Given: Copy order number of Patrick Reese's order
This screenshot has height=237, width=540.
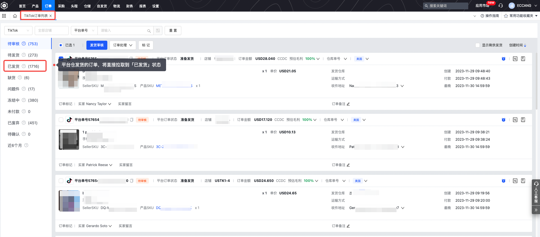Looking at the screenshot, I should pos(132,120).
